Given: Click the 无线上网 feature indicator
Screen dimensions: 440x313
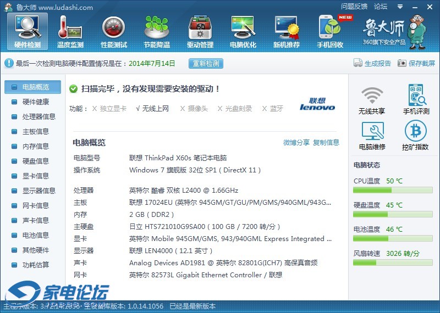Looking at the screenshot, I should tap(152, 108).
